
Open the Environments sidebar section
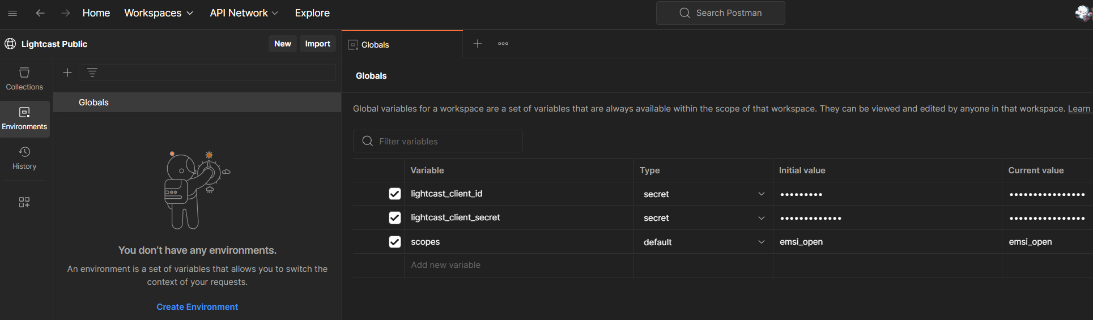(24, 119)
